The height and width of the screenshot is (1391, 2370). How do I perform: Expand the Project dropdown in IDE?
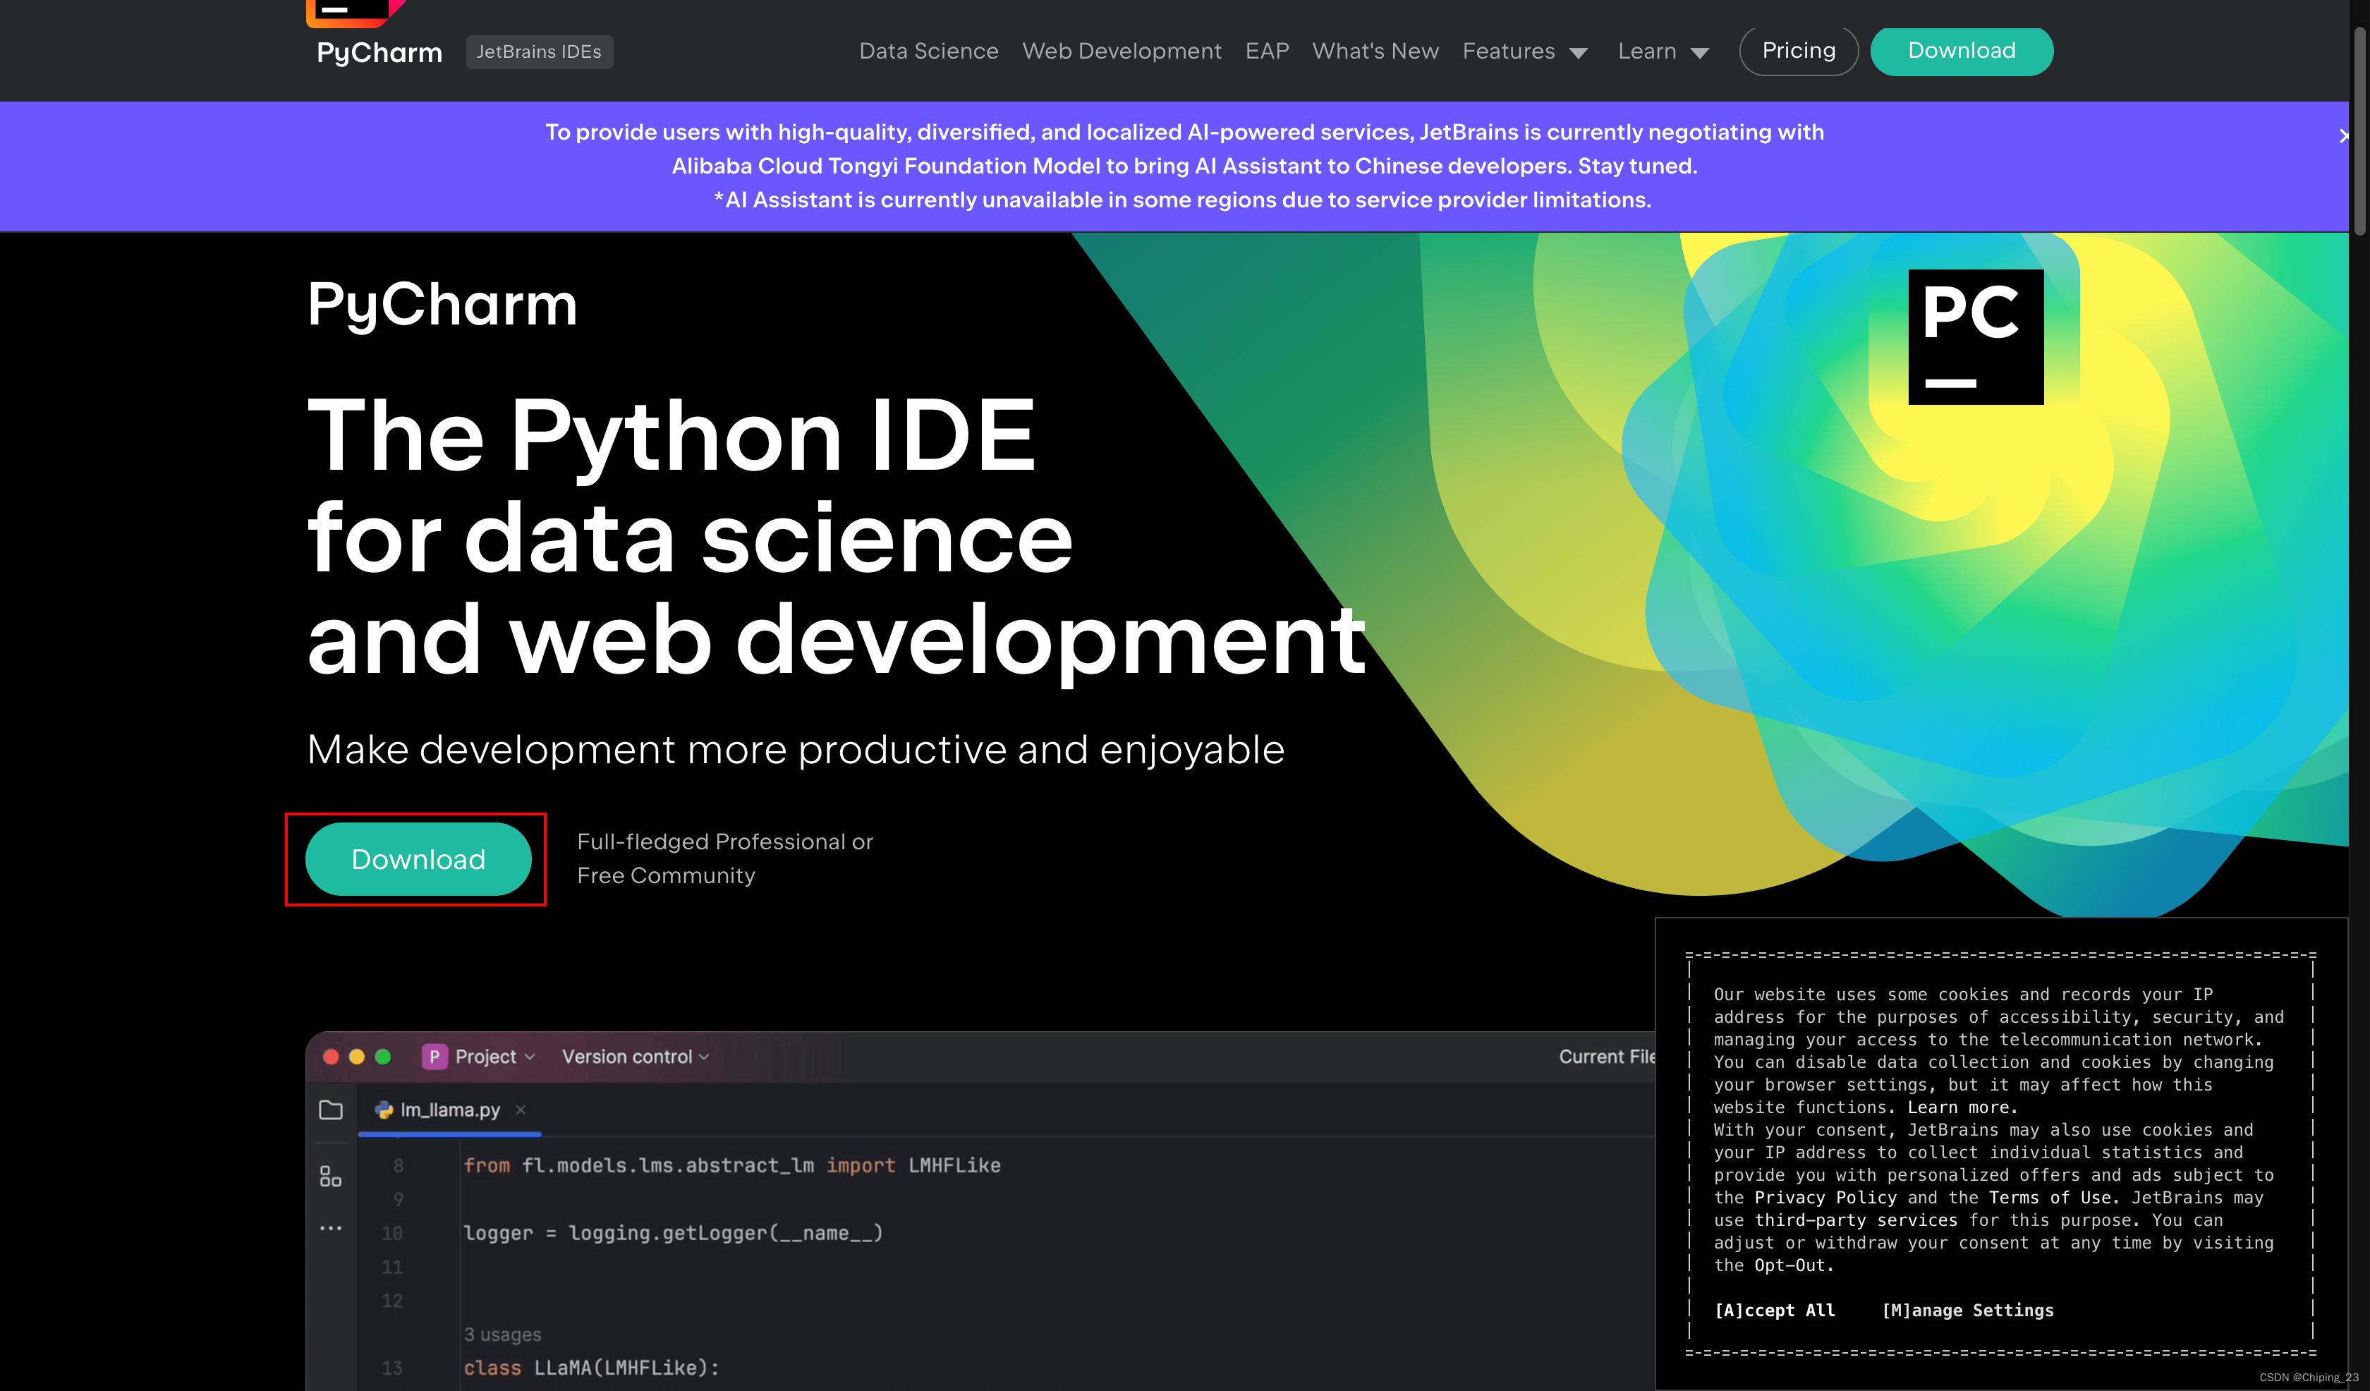pyautogui.click(x=496, y=1056)
